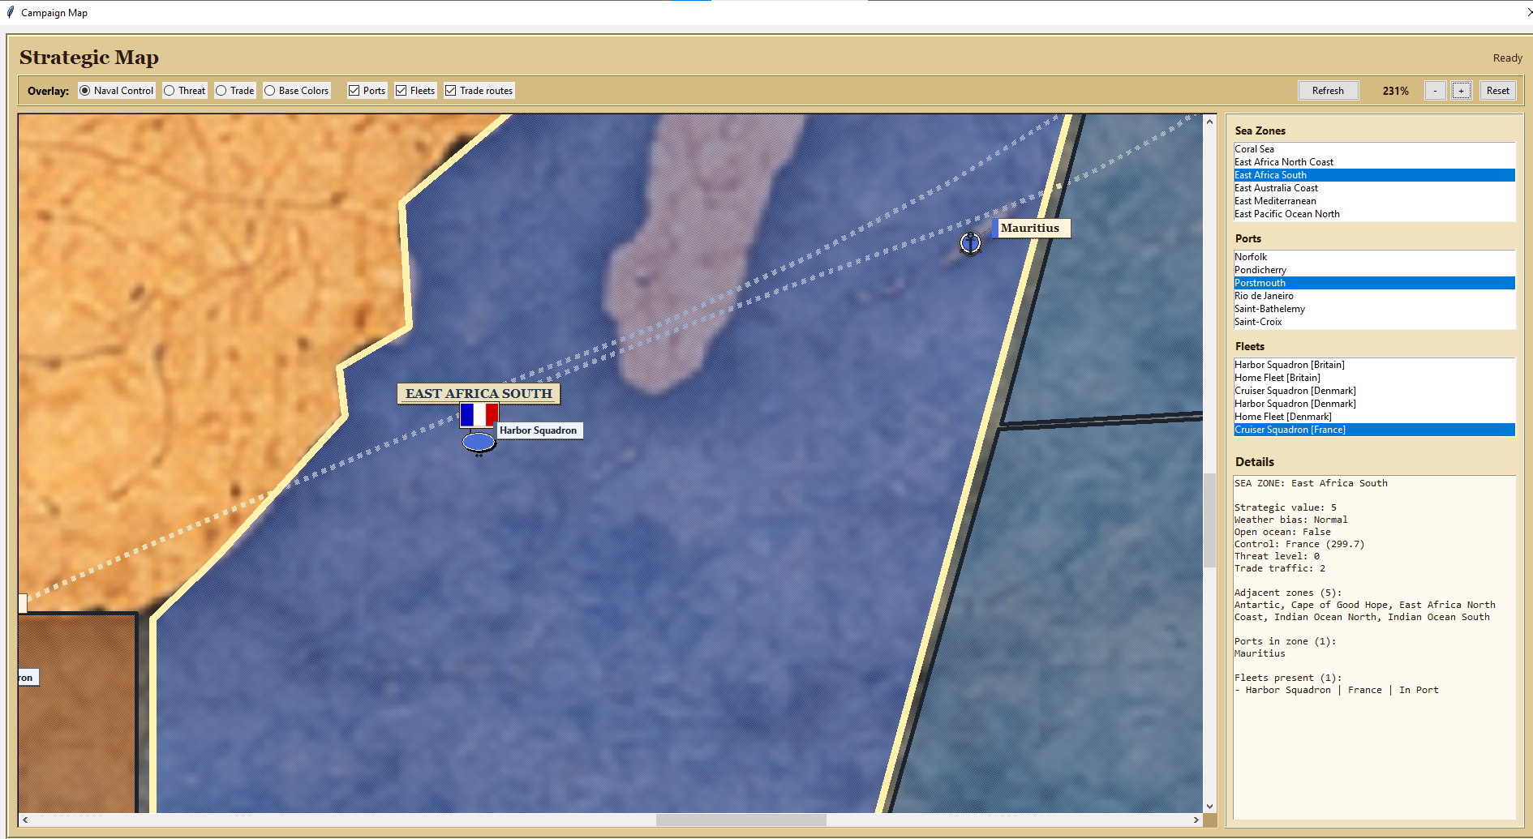Click the Refresh button
Image resolution: width=1533 pixels, height=839 pixels.
(x=1328, y=91)
